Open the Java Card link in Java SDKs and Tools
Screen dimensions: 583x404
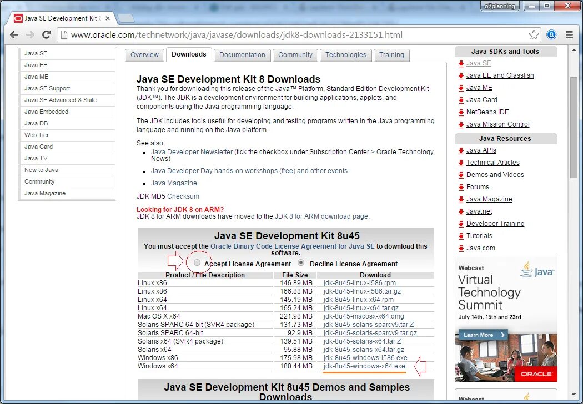point(481,99)
